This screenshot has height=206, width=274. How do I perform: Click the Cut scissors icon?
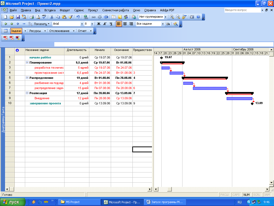[52, 17]
